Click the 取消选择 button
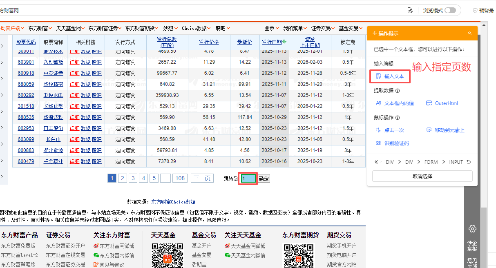This screenshot has width=496, height=268. click(422, 176)
